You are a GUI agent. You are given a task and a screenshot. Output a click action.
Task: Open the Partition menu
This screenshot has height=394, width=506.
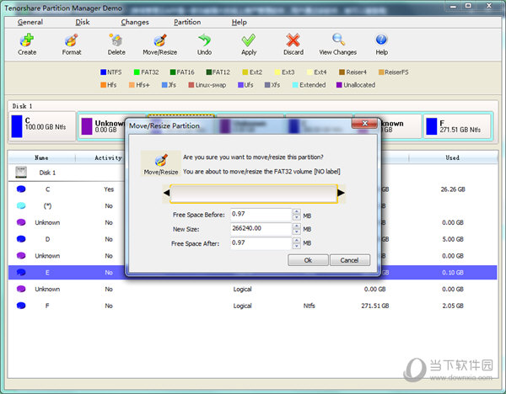click(187, 22)
